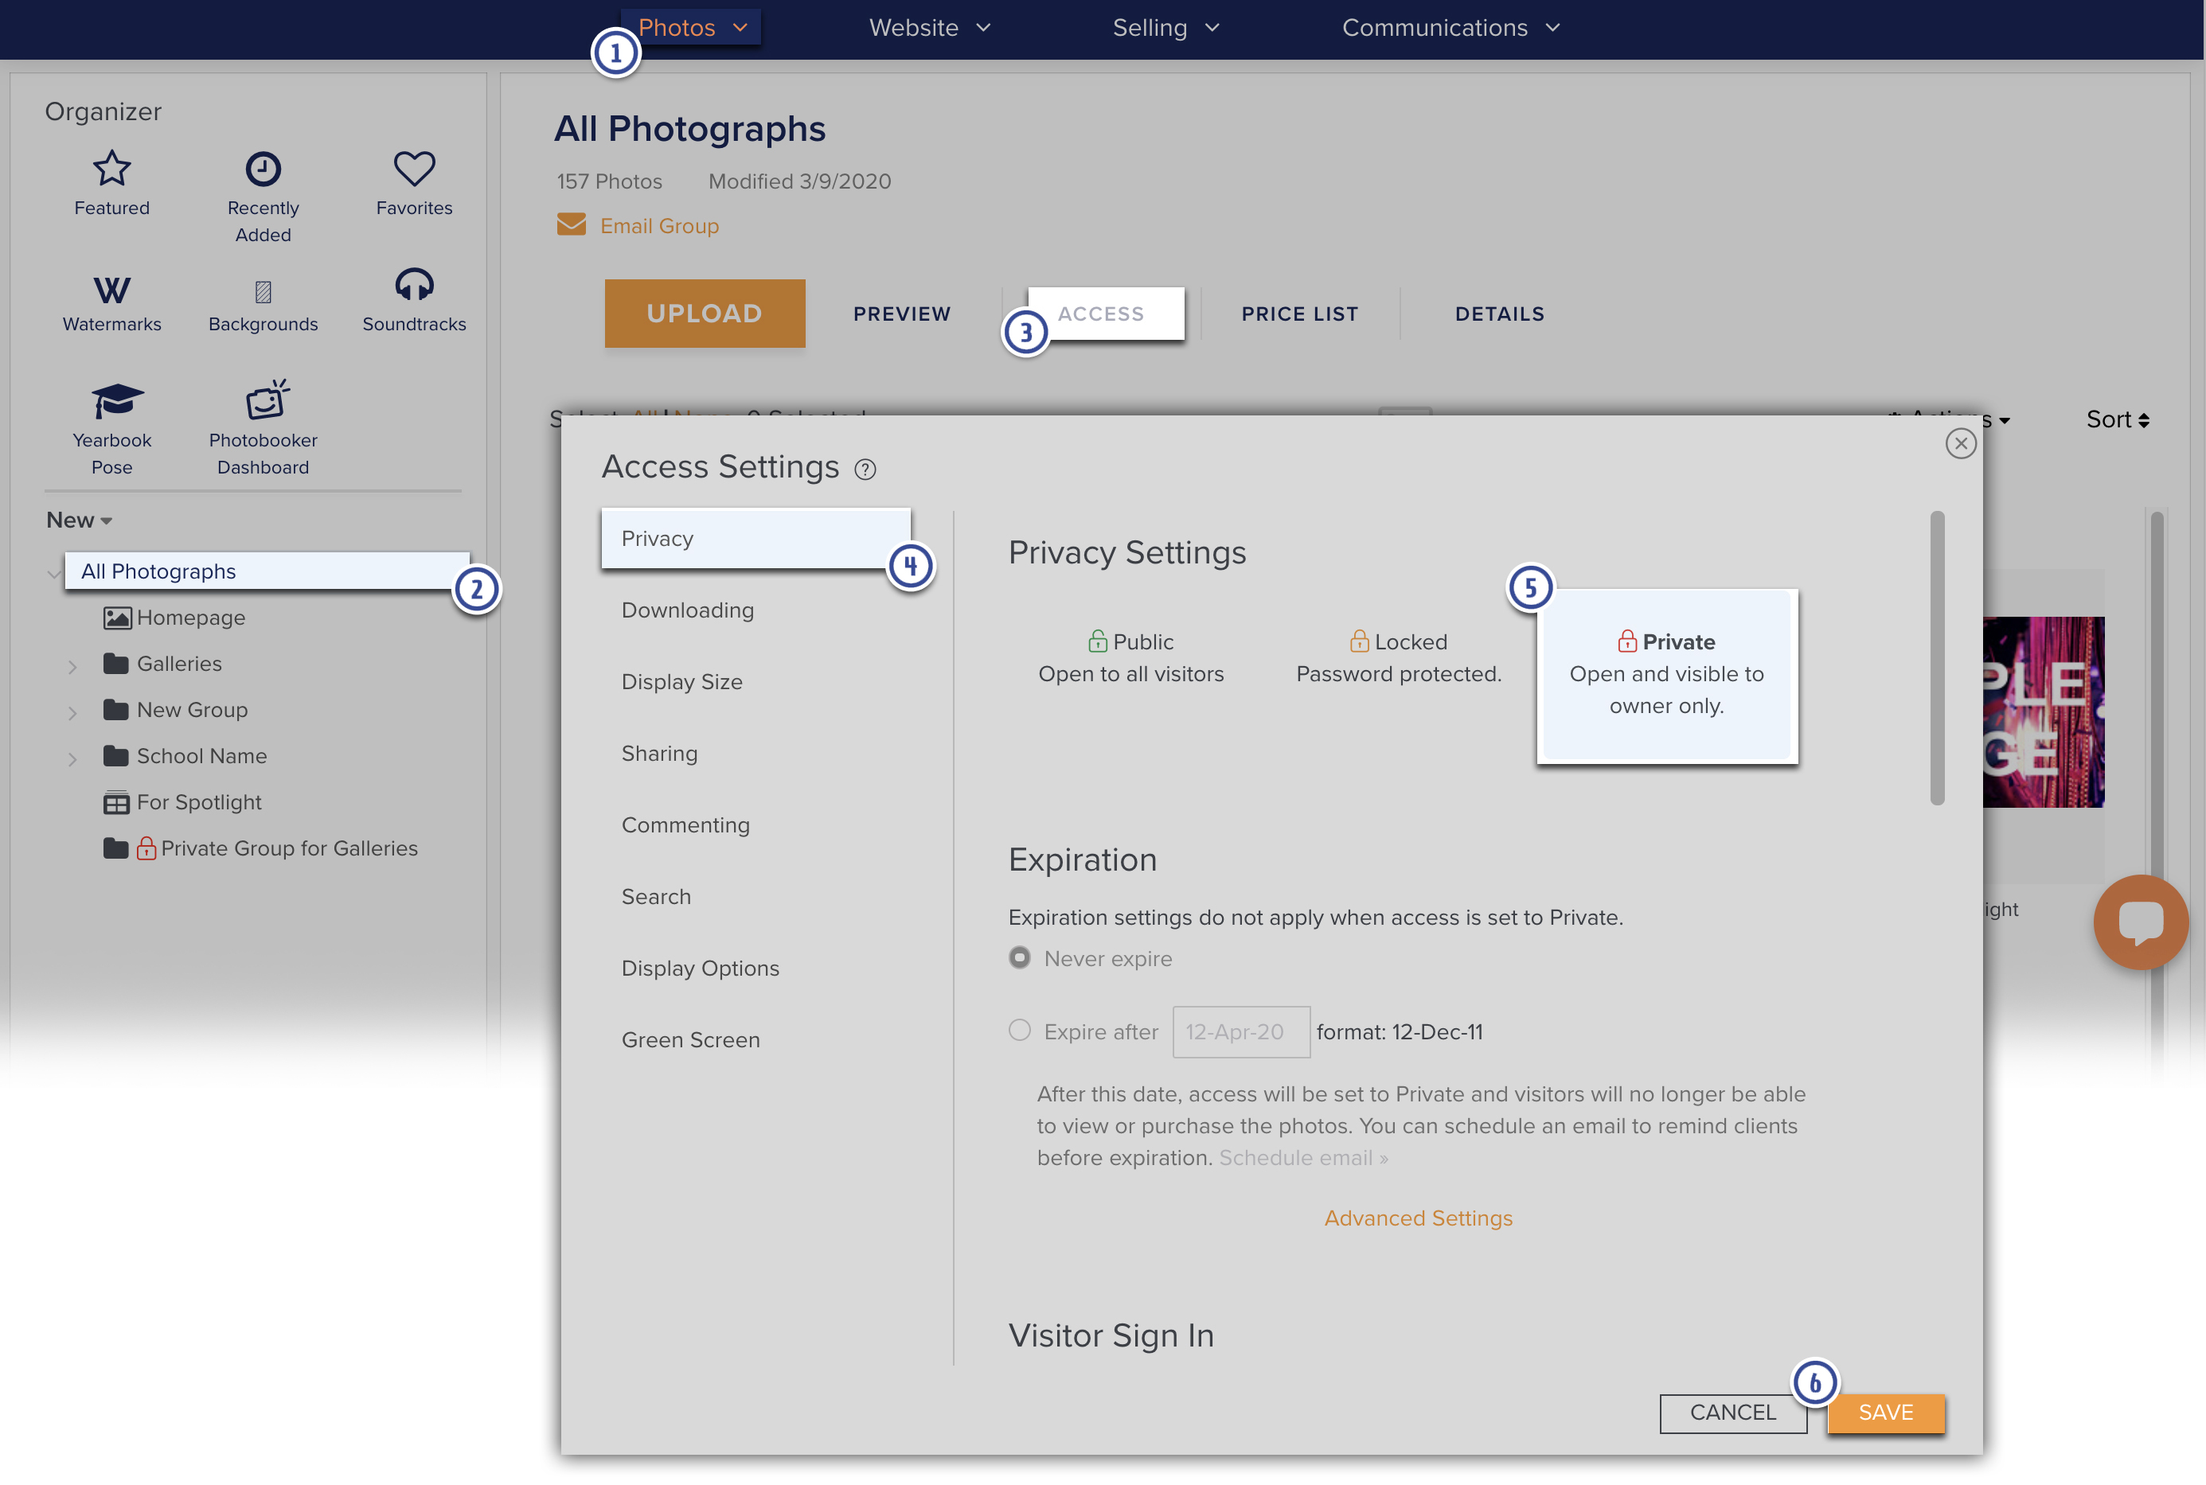
Task: Select Display Options settings section
Action: 700,968
